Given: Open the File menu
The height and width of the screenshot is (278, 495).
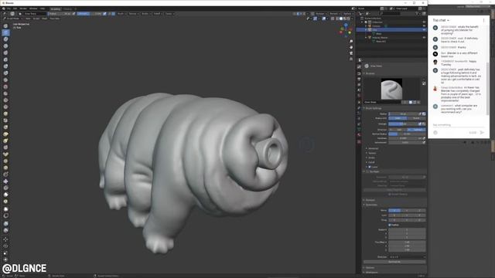Looking at the screenshot, I should point(9,8).
